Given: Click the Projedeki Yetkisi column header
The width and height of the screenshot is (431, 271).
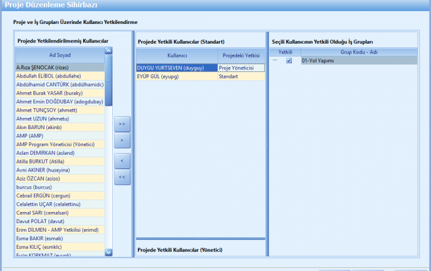Looking at the screenshot, I should click(x=241, y=55).
